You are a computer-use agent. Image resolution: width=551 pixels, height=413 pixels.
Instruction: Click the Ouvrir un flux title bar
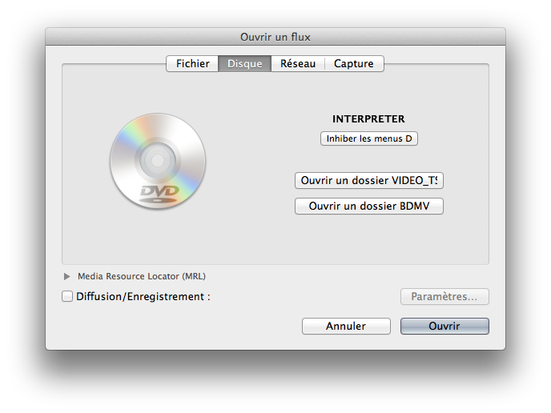coord(275,37)
